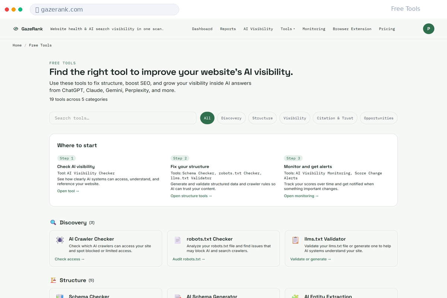The width and height of the screenshot is (447, 298).
Task: Click the Free Tools browser tab title
Action: click(406, 9)
